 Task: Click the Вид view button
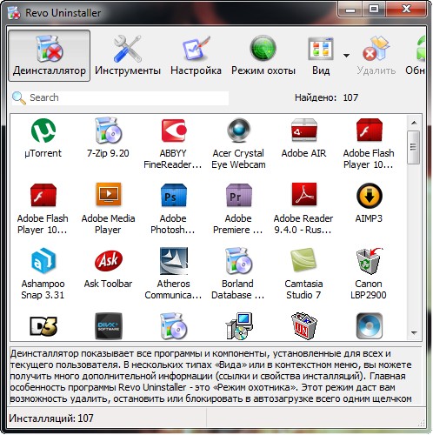point(321,56)
